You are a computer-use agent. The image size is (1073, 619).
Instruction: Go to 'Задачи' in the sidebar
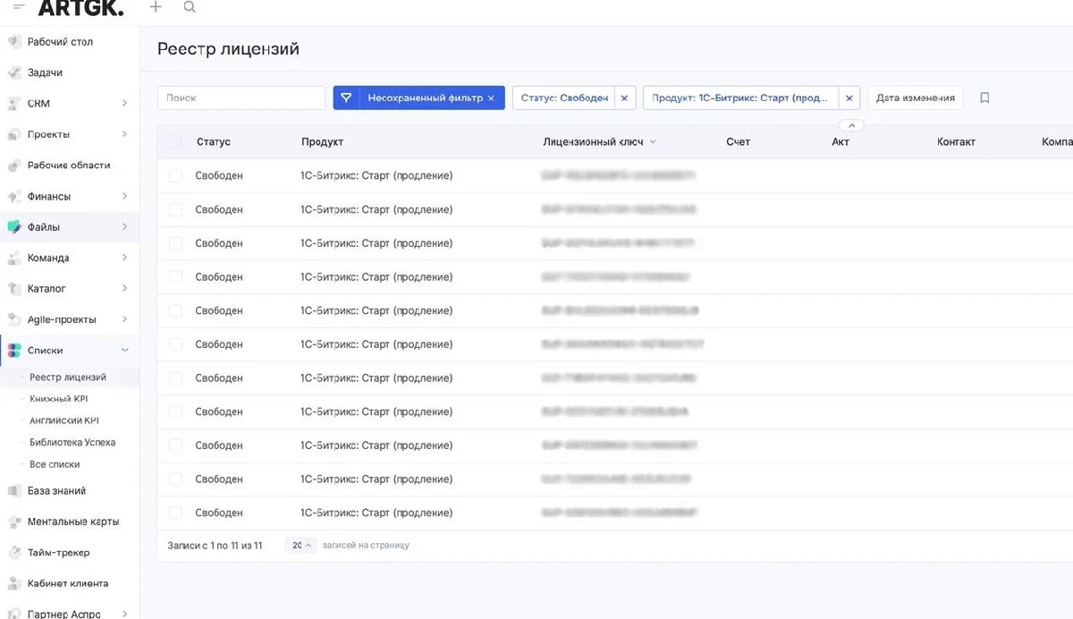(x=45, y=73)
